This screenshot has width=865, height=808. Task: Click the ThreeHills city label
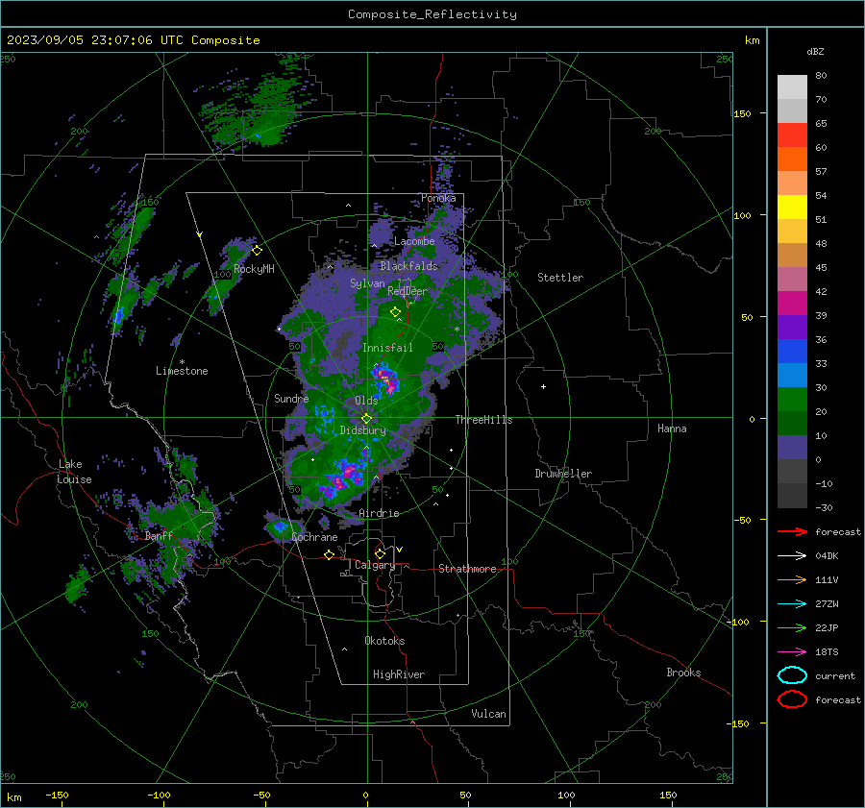click(x=483, y=420)
